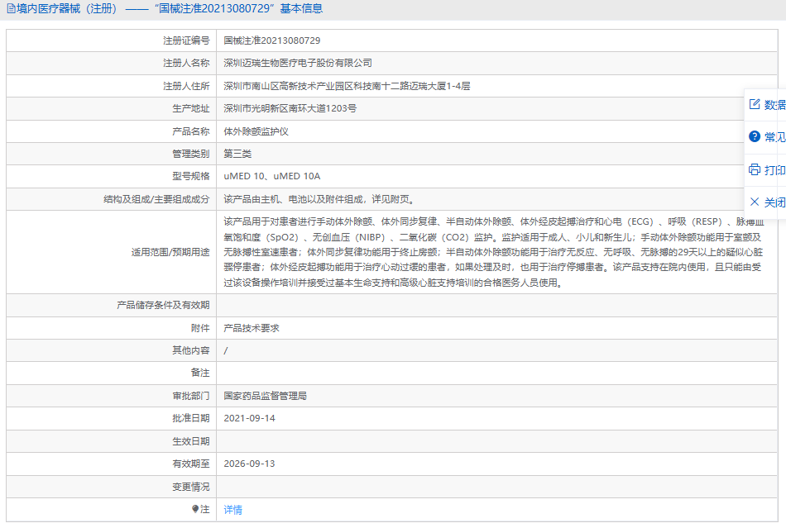This screenshot has height=528, width=786.
Task: Click the X close icon in side panel
Action: [x=754, y=202]
